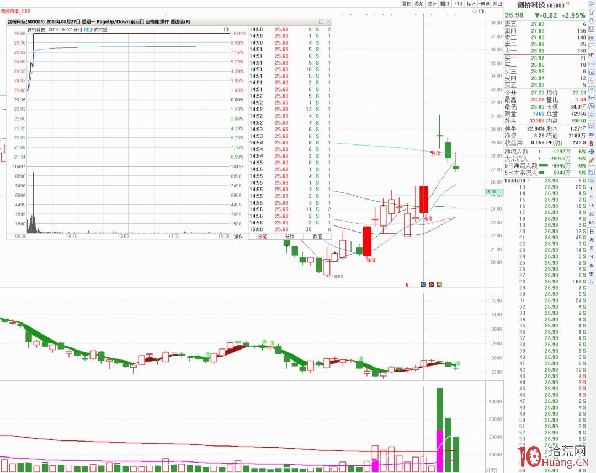
Task: Click the 叠加 overlay toolbar button
Action: click(419, 3)
